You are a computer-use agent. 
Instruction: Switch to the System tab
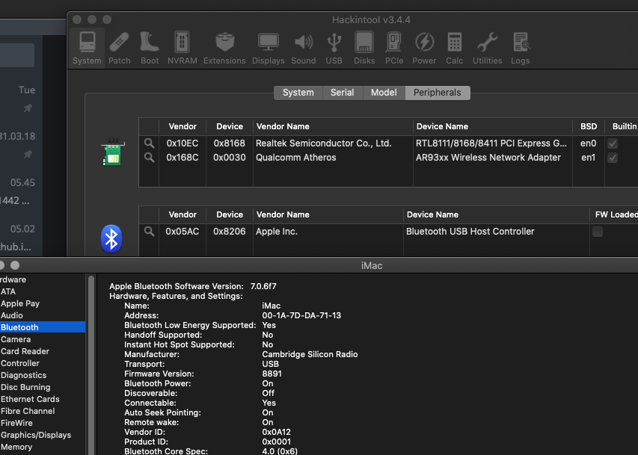pyautogui.click(x=298, y=93)
